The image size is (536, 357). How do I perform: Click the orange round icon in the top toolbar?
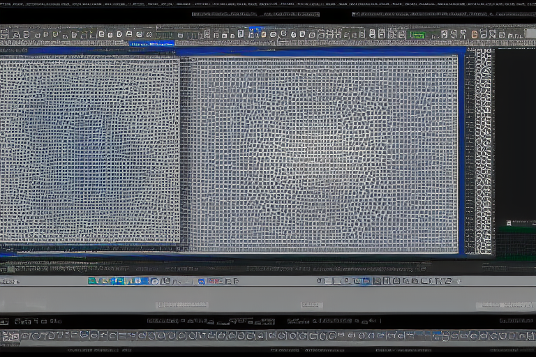point(475,34)
